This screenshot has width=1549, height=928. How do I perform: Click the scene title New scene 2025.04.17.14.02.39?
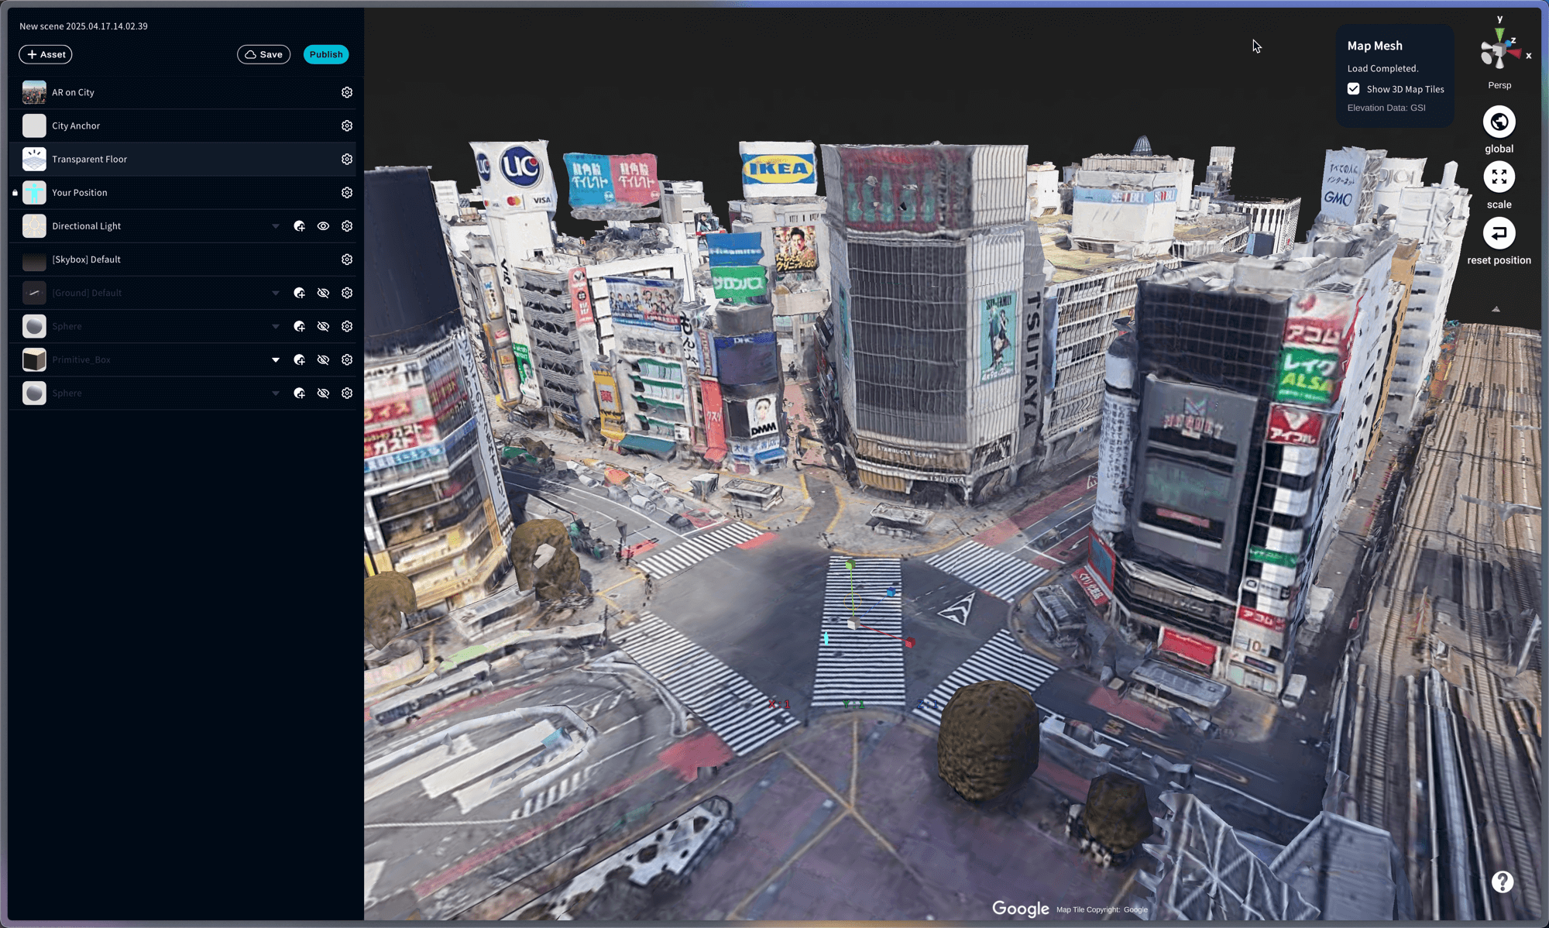(x=84, y=26)
